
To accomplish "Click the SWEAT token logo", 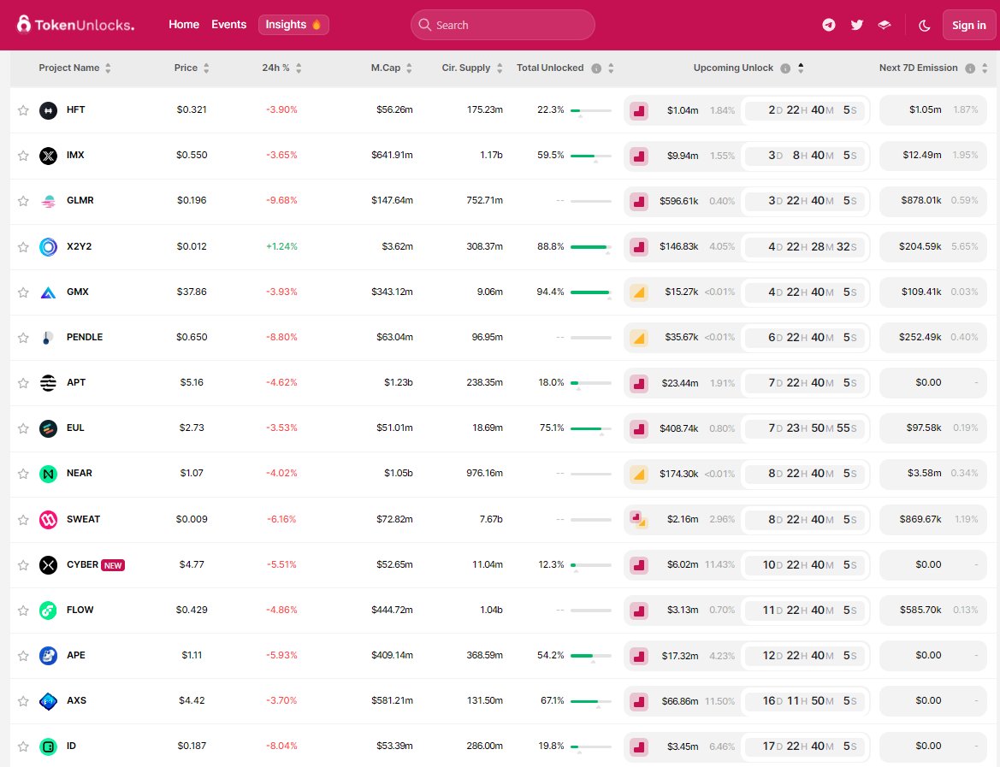I will (49, 520).
